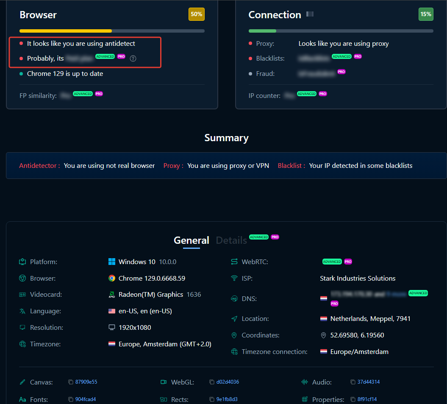This screenshot has width=447, height=404.
Task: Click the Chrome icon beside Chrome 129.0.6668.59
Action: pos(112,279)
